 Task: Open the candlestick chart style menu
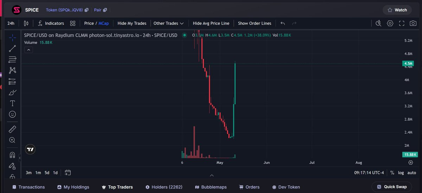(26, 23)
